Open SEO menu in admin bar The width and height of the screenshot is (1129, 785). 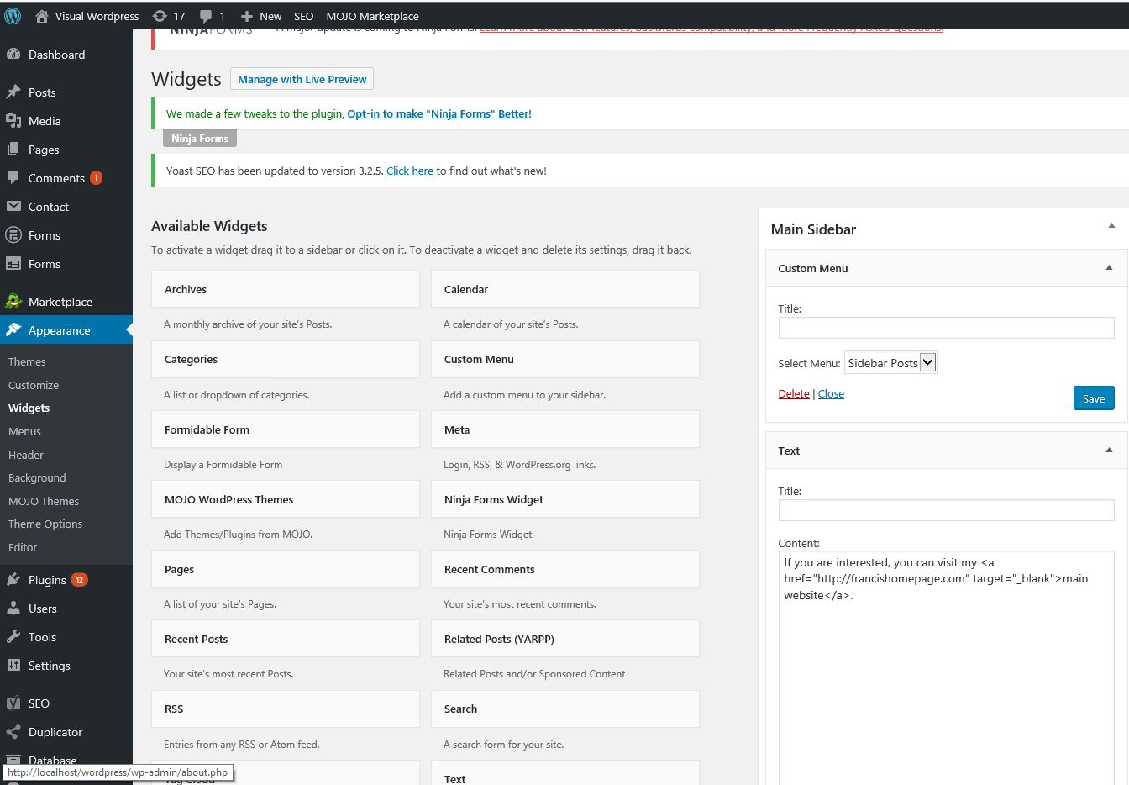click(x=303, y=16)
